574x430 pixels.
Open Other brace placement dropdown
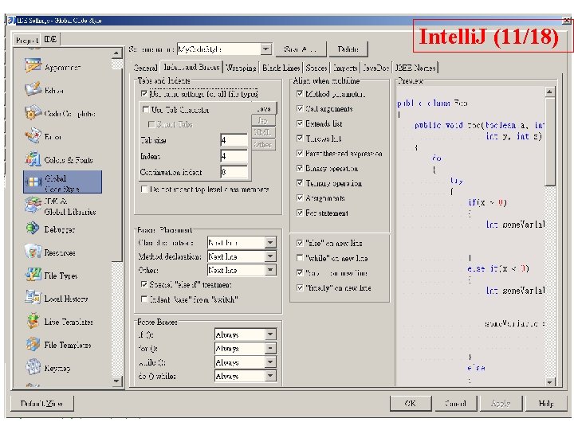(x=270, y=270)
